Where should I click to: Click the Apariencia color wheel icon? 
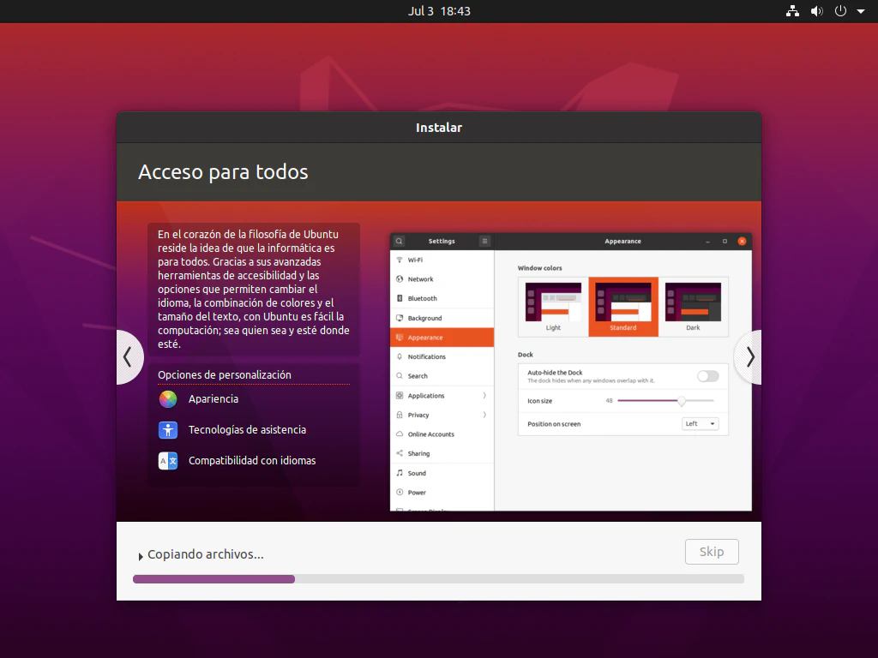(168, 399)
